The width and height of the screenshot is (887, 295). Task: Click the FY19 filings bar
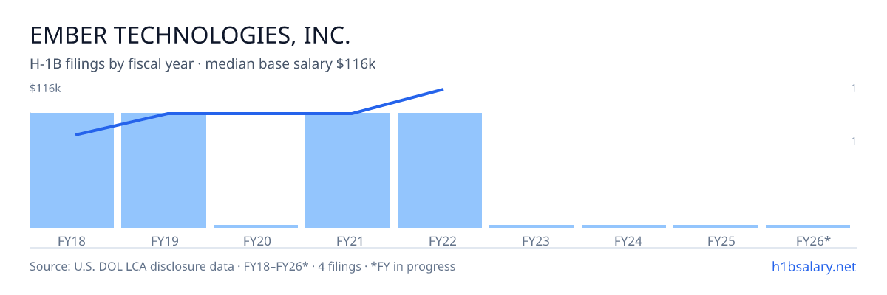tap(163, 170)
